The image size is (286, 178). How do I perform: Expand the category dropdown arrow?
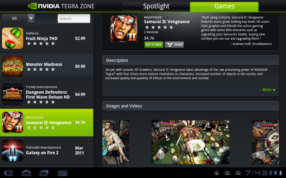[x=31, y=18]
